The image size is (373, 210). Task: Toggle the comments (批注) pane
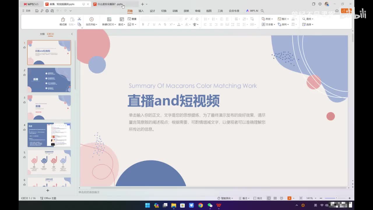258,198
